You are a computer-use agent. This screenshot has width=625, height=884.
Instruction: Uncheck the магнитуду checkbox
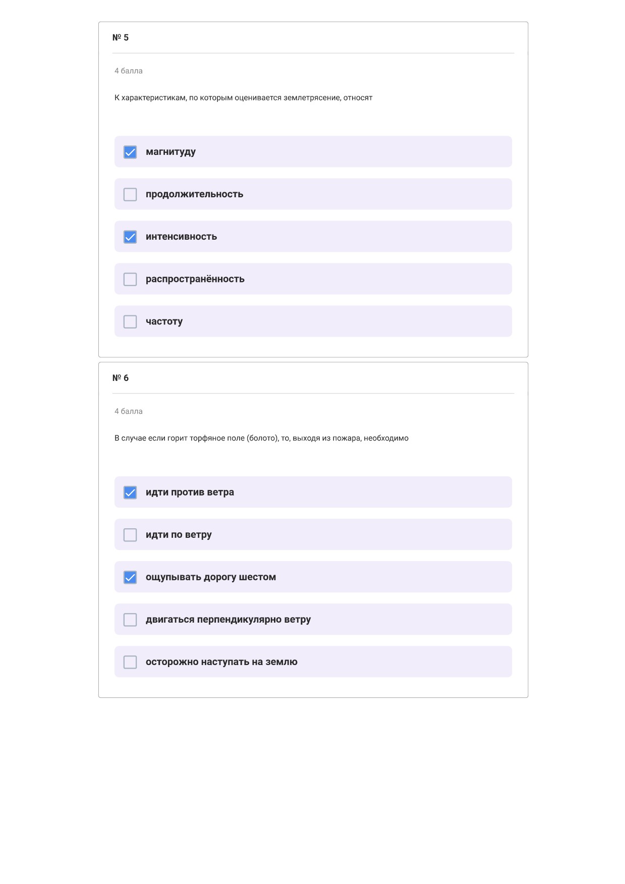130,152
